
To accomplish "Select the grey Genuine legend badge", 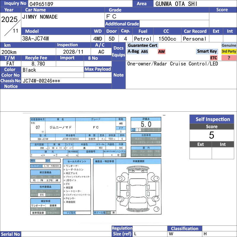I will (x=229, y=45).
